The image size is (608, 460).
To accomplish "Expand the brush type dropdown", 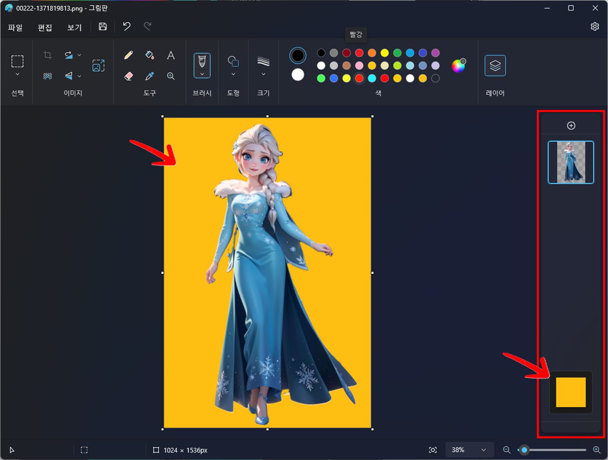I will coord(202,74).
